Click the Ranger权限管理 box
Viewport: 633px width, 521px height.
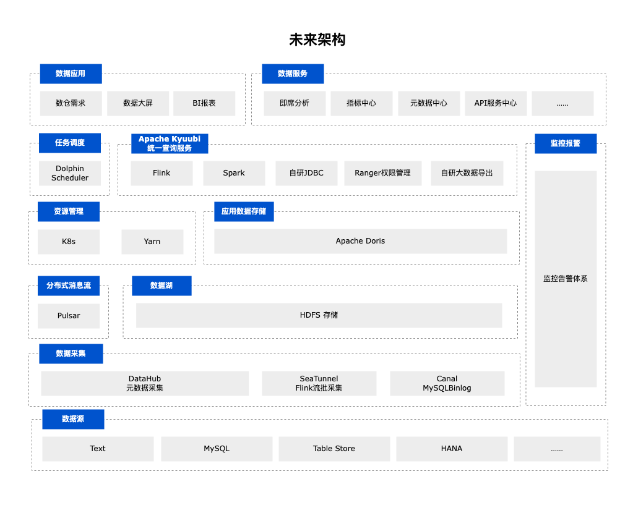[x=382, y=173]
